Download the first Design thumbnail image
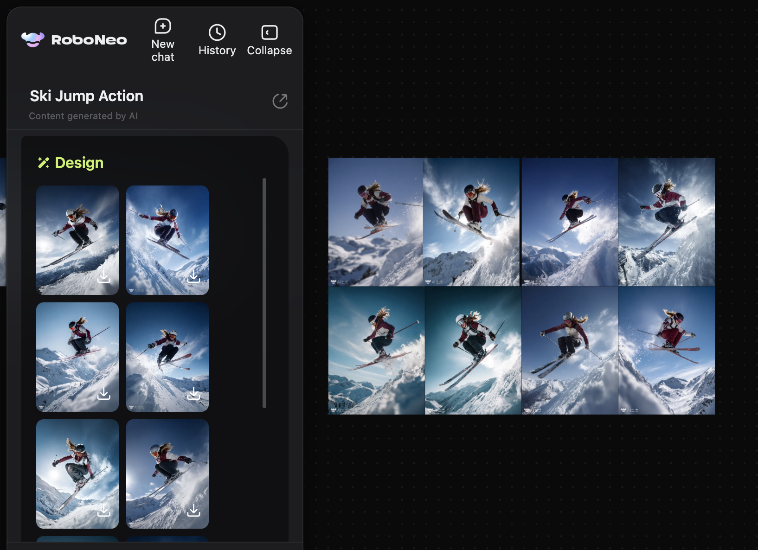 point(104,277)
